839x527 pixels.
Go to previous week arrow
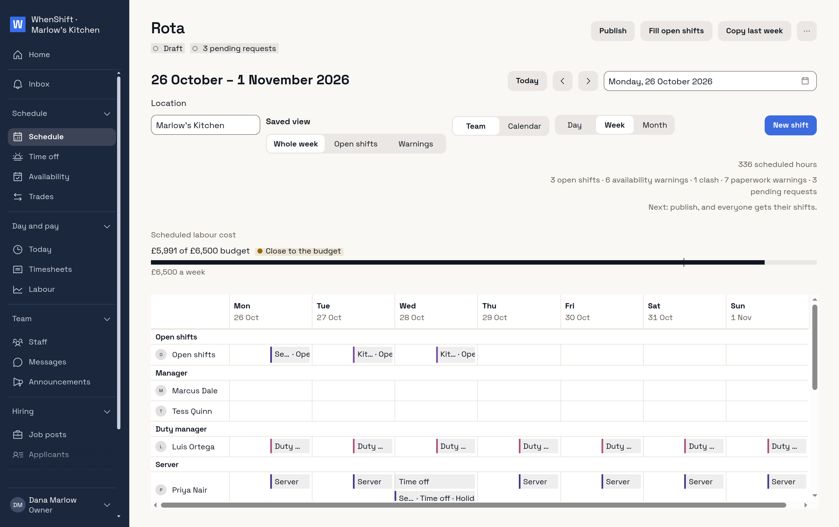[562, 81]
